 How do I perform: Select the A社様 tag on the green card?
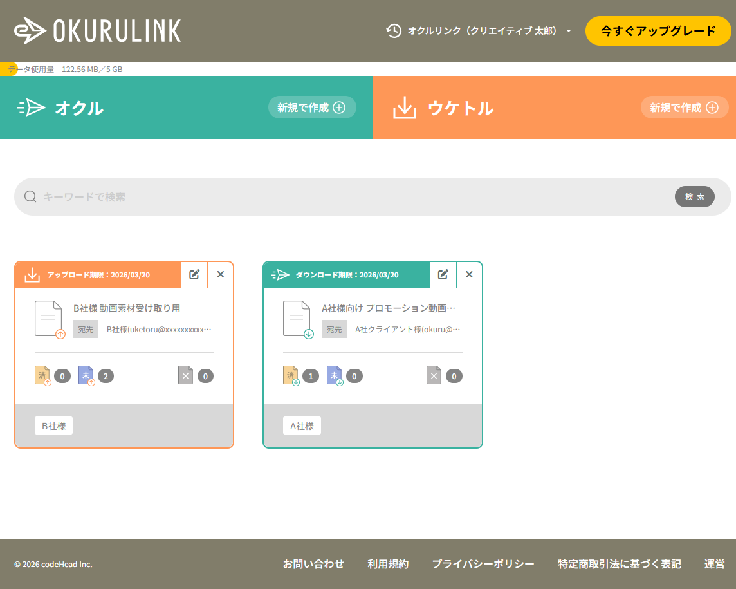(x=302, y=425)
